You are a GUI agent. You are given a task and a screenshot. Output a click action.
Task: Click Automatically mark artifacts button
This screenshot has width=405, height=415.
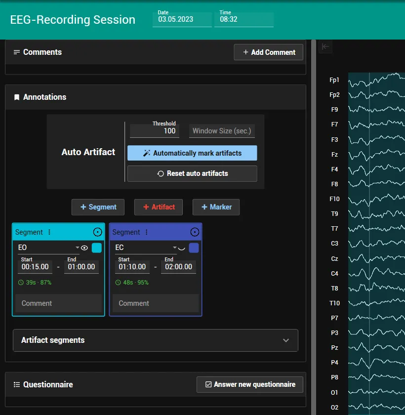(192, 153)
